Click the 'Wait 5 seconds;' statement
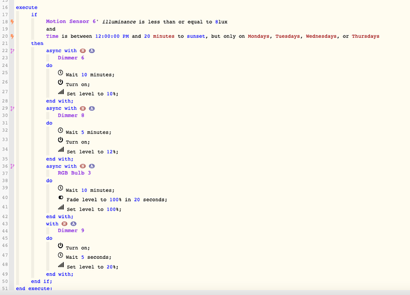Viewport: 410px width, 295px height. 89,257
